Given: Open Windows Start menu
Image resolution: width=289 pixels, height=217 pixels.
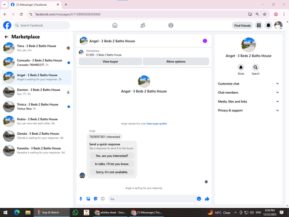Looking at the screenshot, I should [x=5, y=212].
